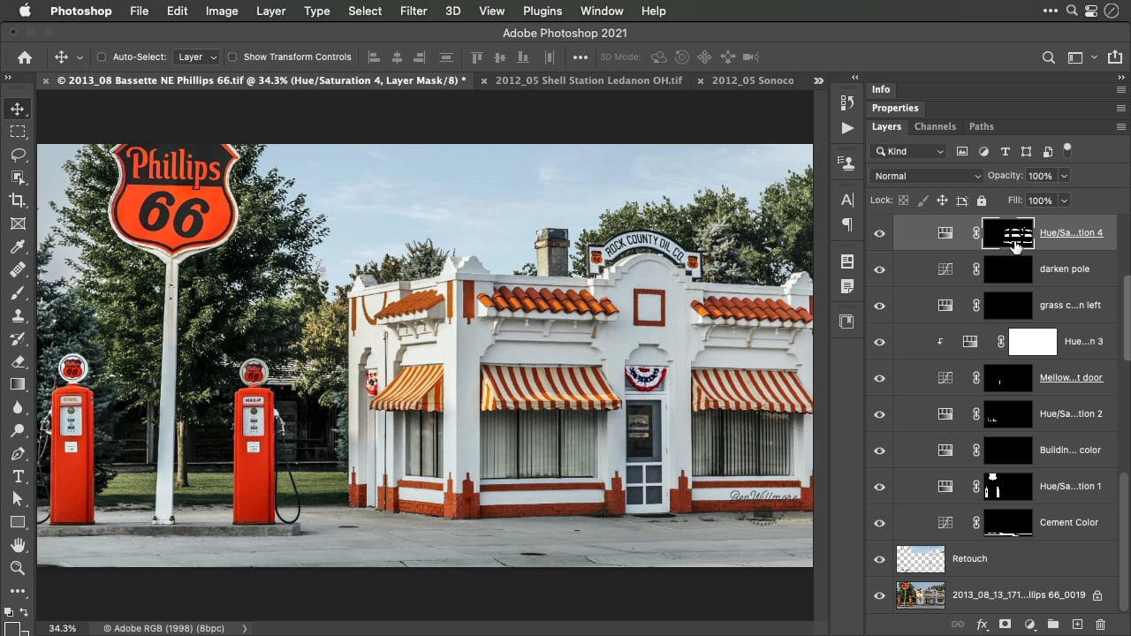Add a layer mask from Layers footer

[x=1005, y=624]
